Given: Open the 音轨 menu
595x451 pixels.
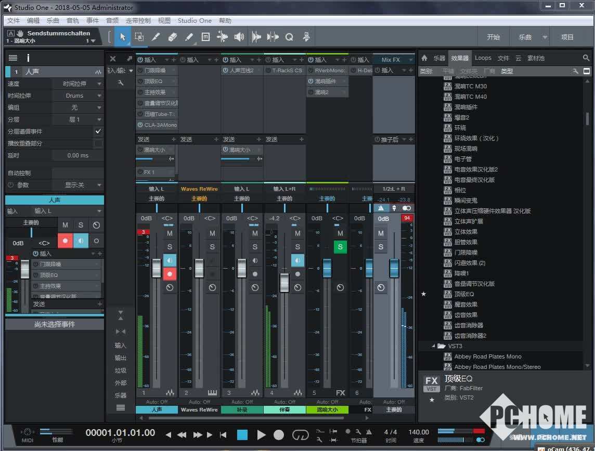Looking at the screenshot, I should 72,20.
